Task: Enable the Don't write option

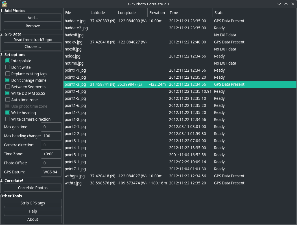Action: pos(8,67)
